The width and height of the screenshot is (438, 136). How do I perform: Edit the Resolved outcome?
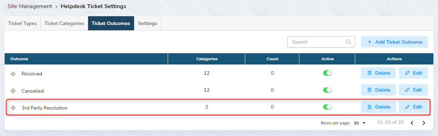(x=413, y=73)
